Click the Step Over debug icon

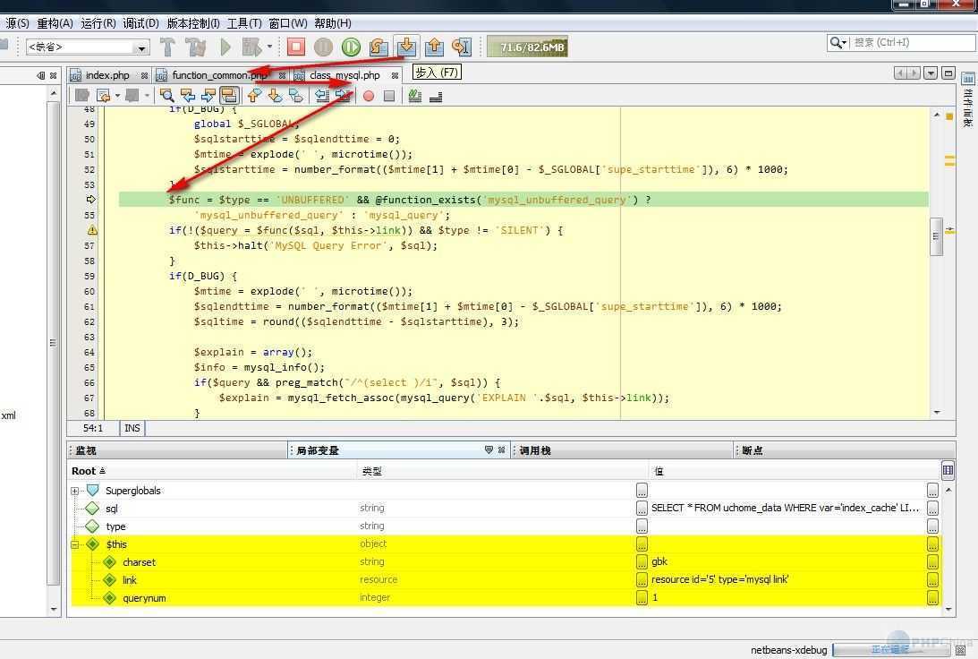[378, 47]
